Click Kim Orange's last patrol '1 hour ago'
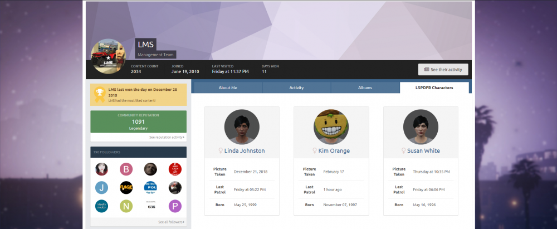 [333, 190]
